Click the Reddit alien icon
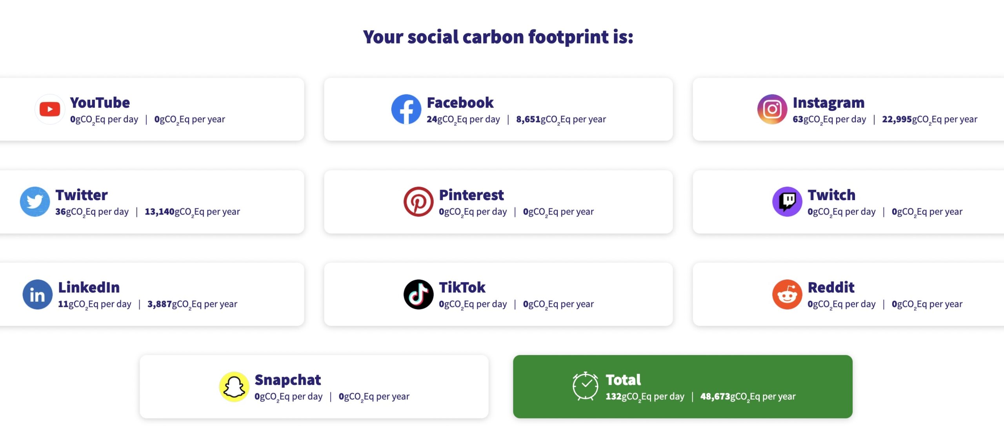The height and width of the screenshot is (444, 1004). (x=787, y=294)
